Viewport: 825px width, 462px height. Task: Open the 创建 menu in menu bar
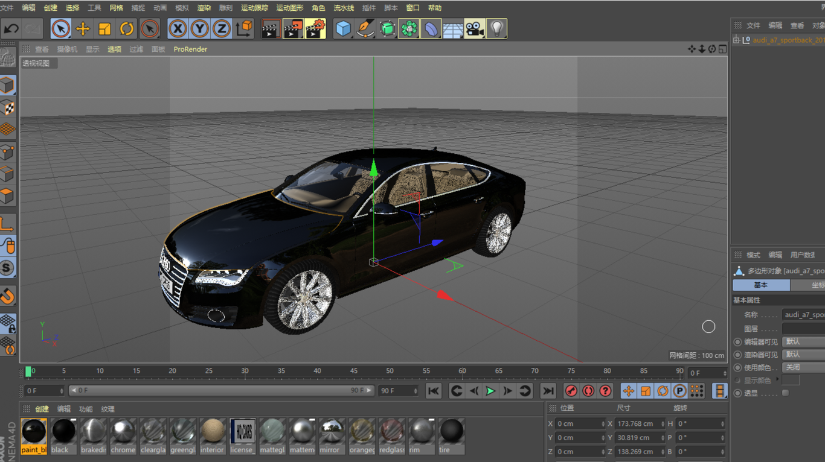point(51,8)
